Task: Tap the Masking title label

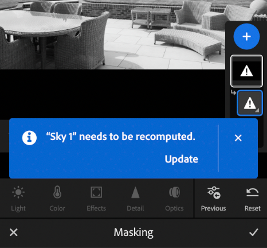Action: (133, 232)
